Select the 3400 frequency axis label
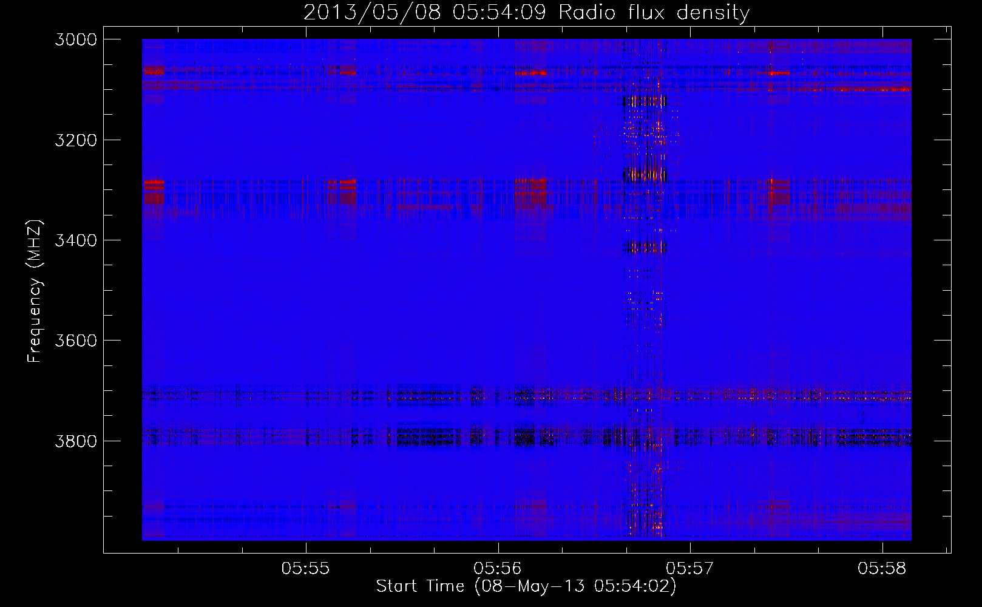The width and height of the screenshot is (982, 607). point(76,240)
